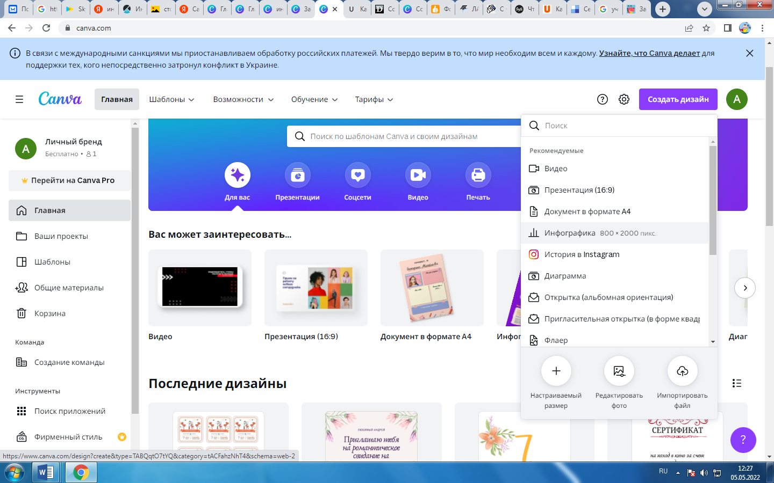Screen dimensions: 774x483
Task: Open the 'Документ в формате A4' suggestion thumbnail
Action: pyautogui.click(x=432, y=288)
